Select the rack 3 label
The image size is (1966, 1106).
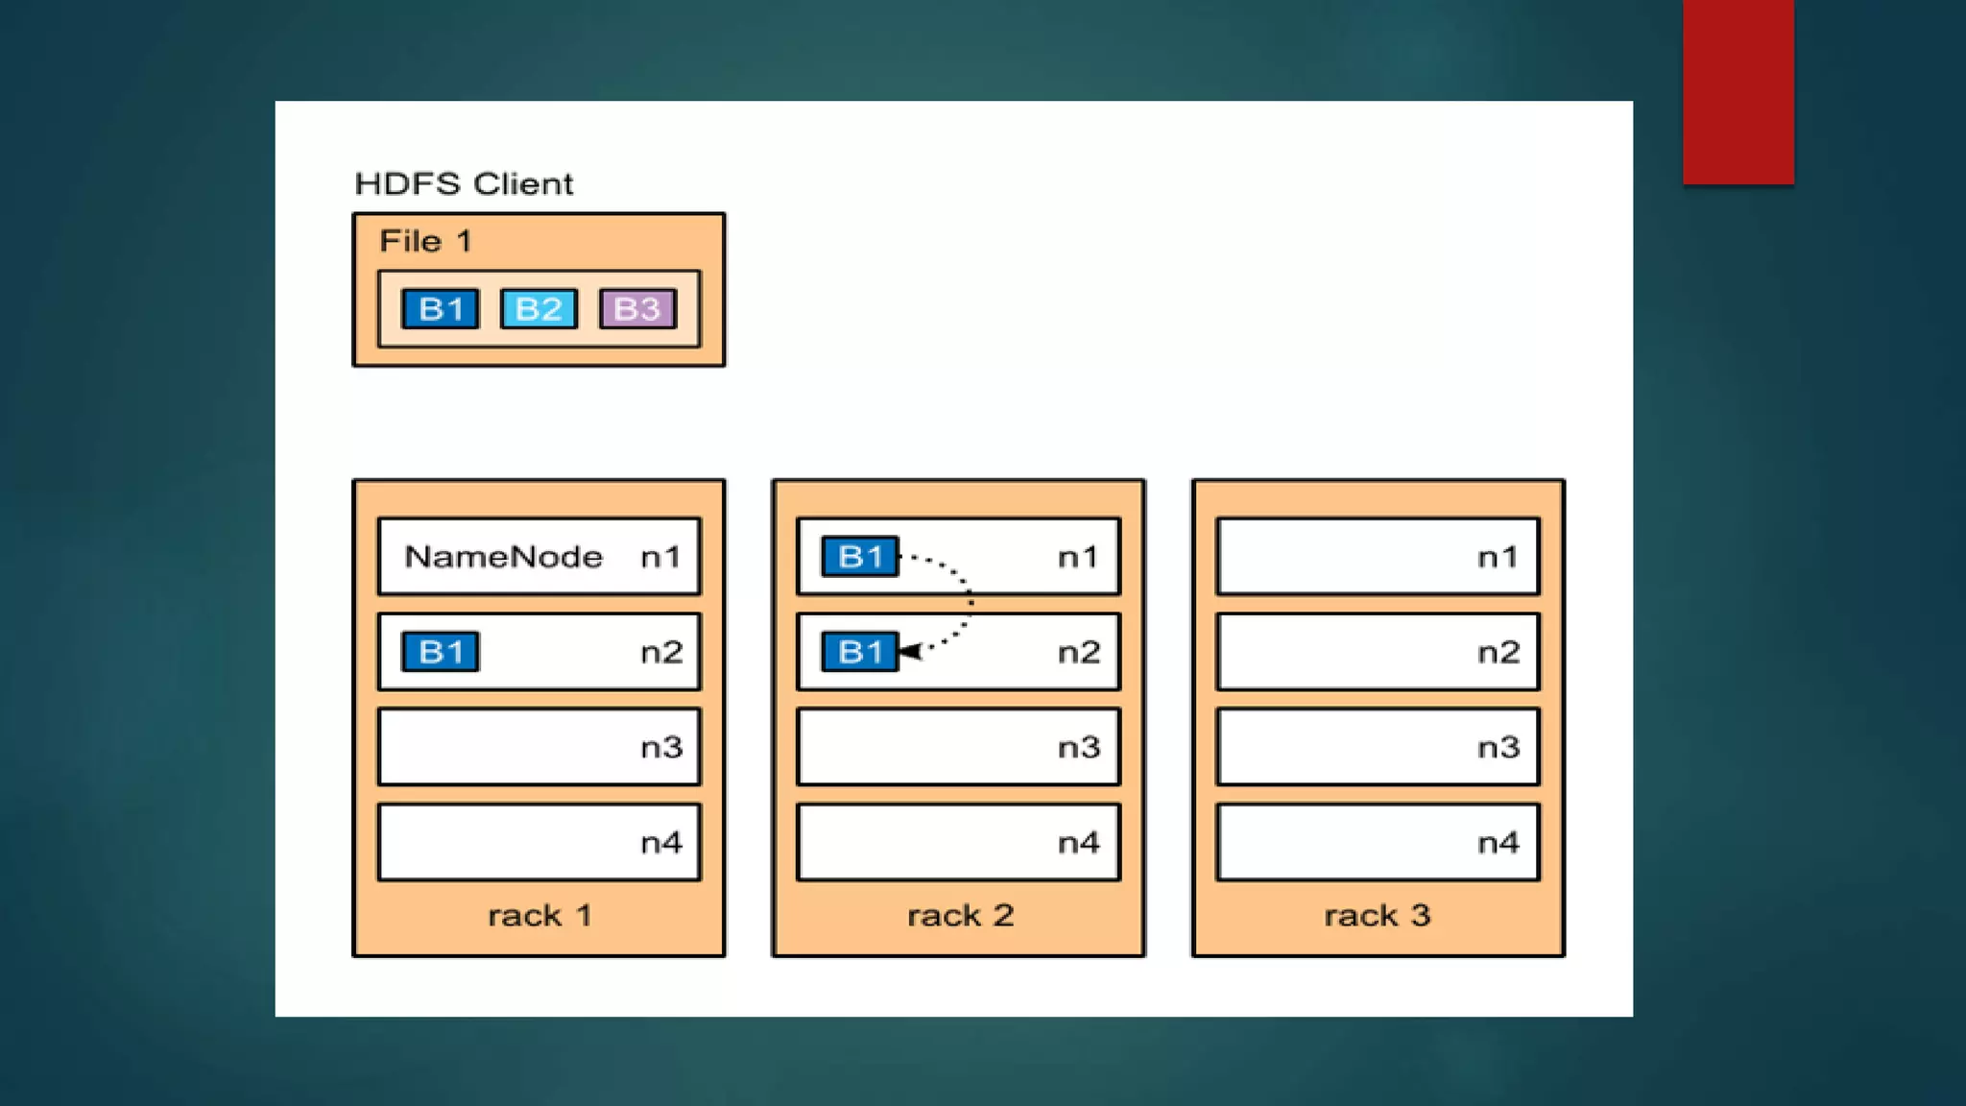1378,915
